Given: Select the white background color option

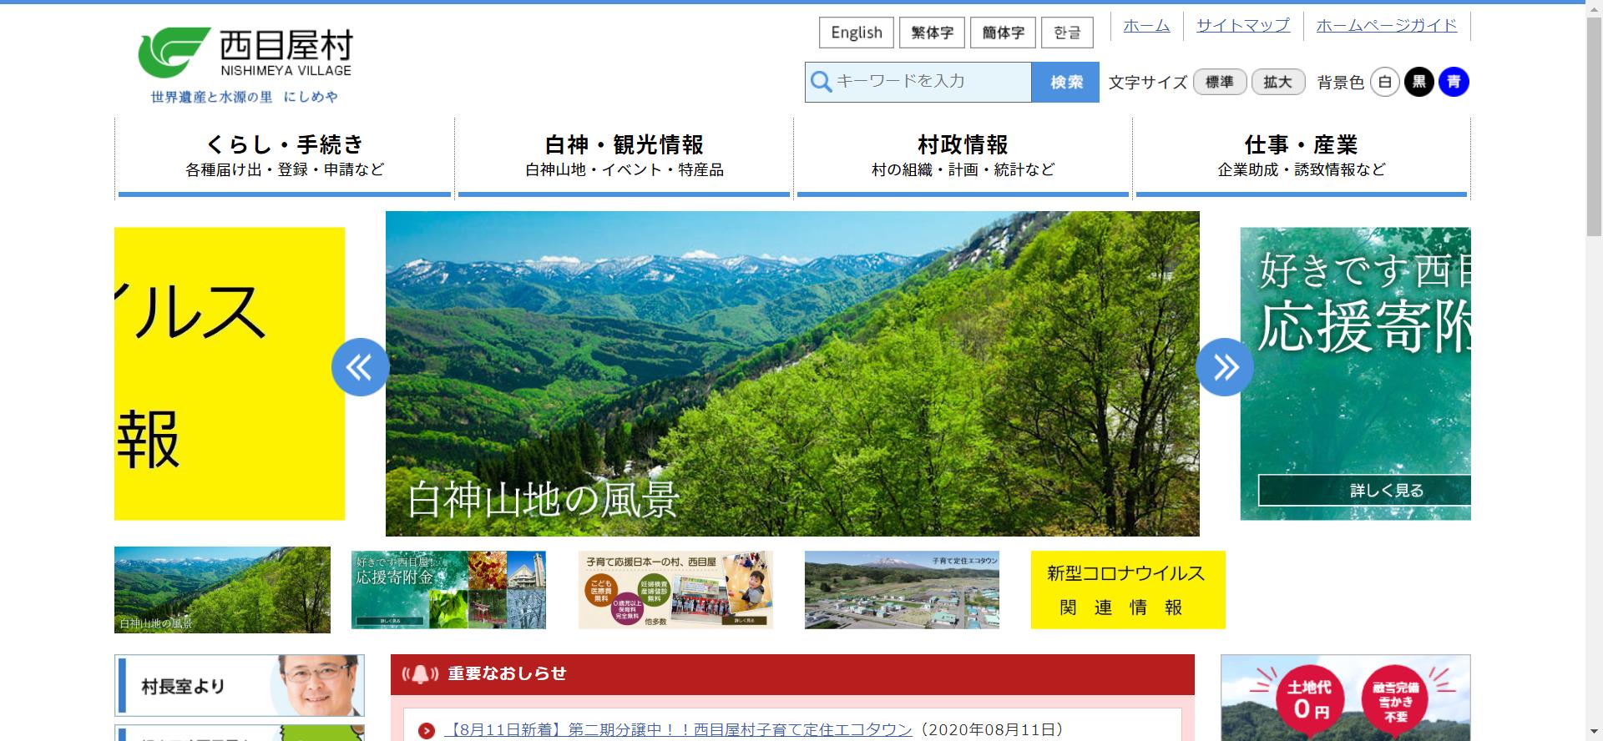Looking at the screenshot, I should pos(1384,82).
